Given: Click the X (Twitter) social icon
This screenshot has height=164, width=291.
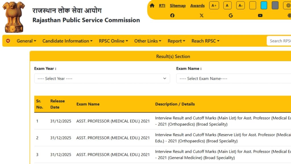Looking at the screenshot, I should pos(201,15).
